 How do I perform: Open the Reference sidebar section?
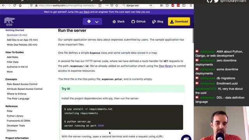11,106
